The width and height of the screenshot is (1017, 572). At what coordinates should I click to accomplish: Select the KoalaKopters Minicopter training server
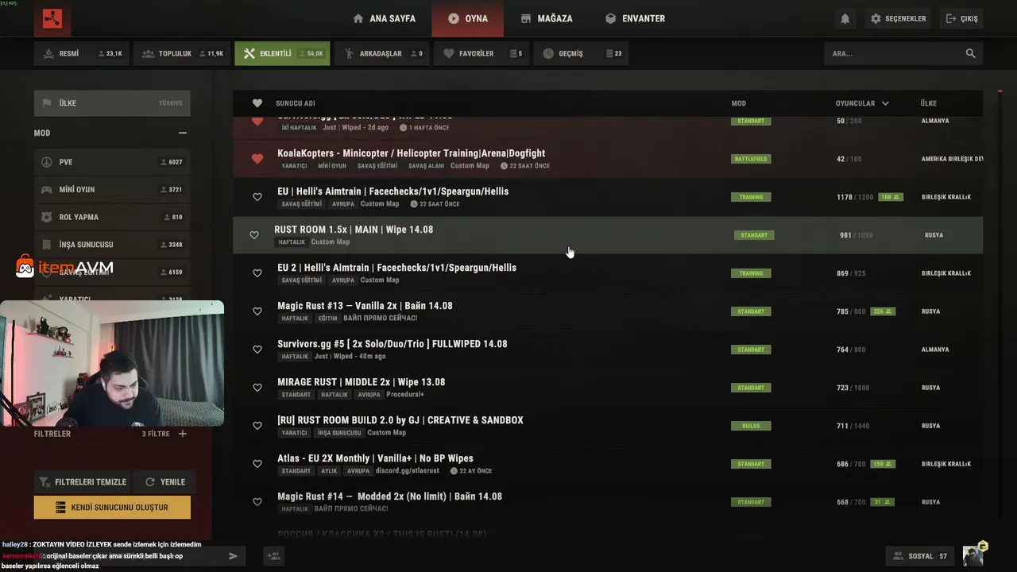point(608,159)
